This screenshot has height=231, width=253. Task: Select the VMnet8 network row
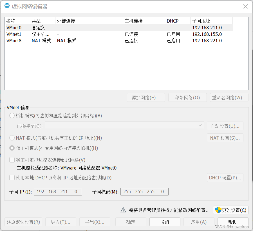tap(119, 41)
